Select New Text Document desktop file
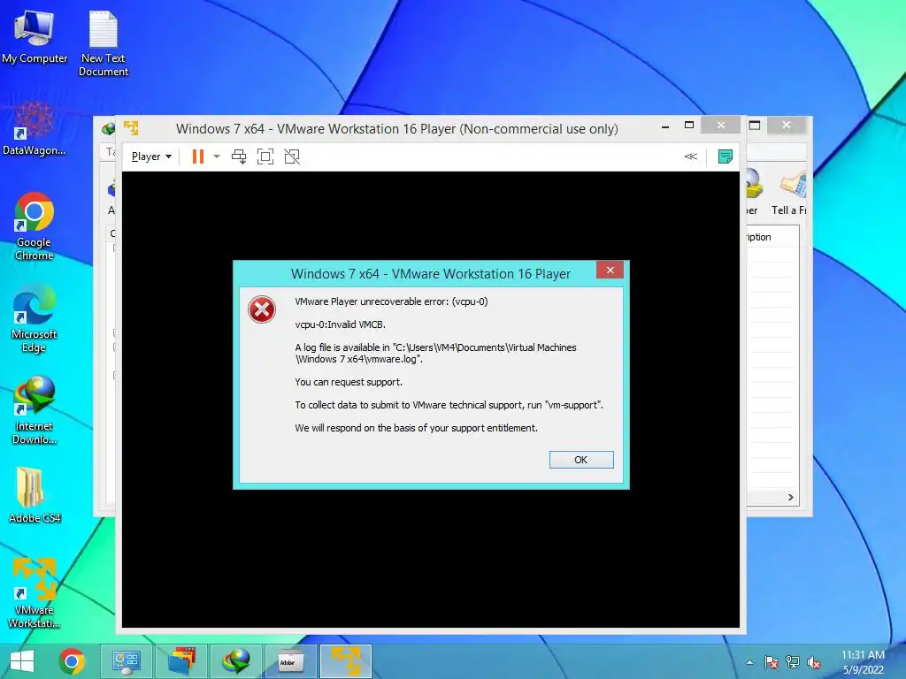The height and width of the screenshot is (679, 906). coord(104,43)
